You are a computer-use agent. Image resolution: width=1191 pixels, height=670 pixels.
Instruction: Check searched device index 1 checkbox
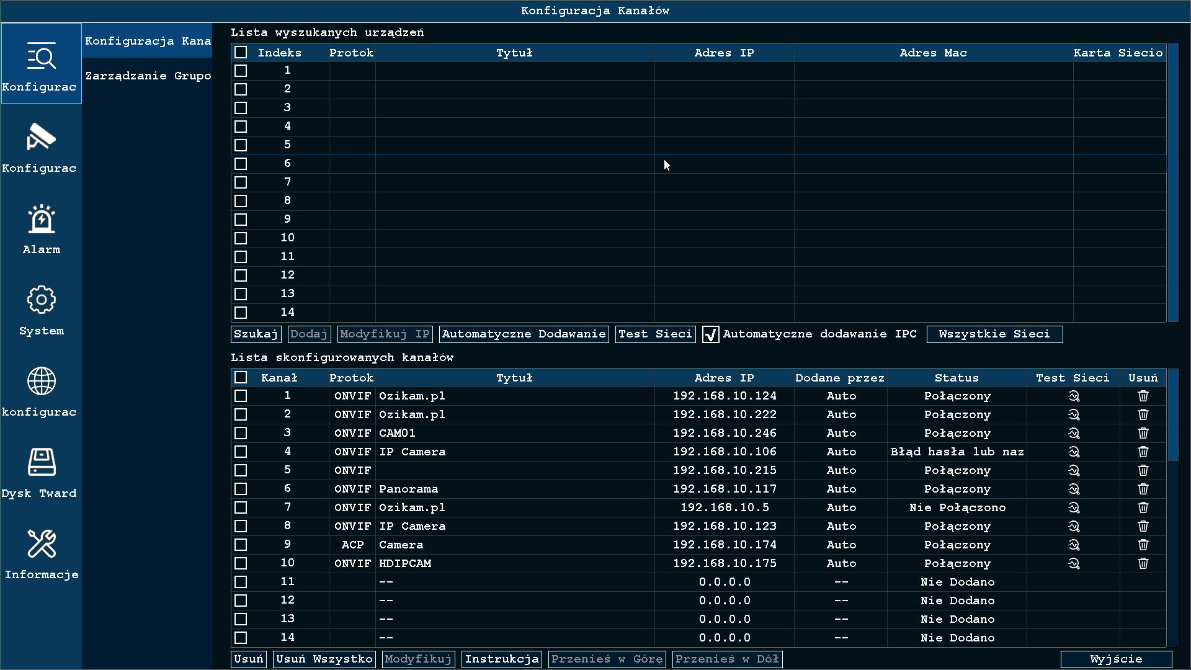(241, 71)
